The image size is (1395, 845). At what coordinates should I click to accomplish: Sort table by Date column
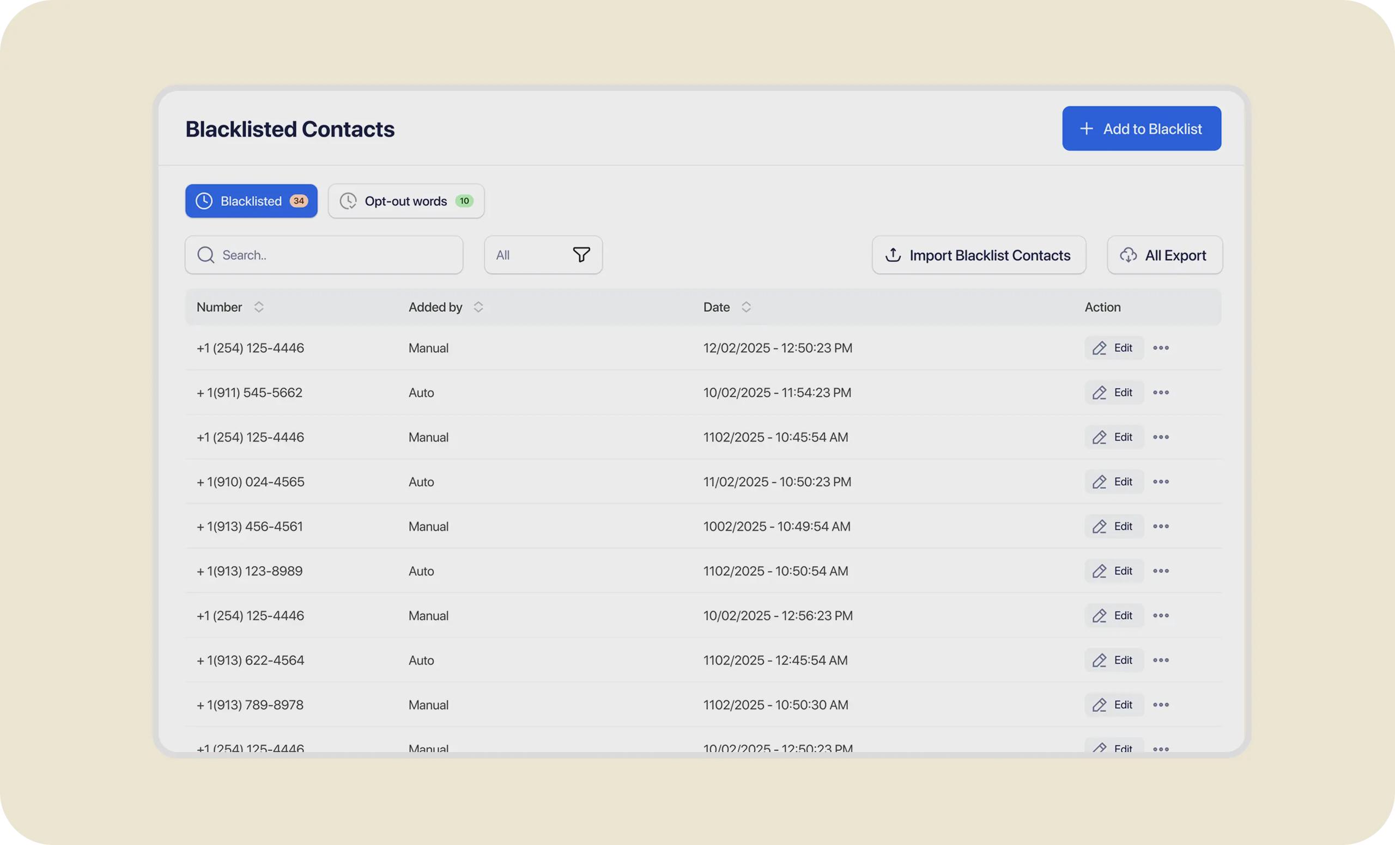pyautogui.click(x=745, y=307)
